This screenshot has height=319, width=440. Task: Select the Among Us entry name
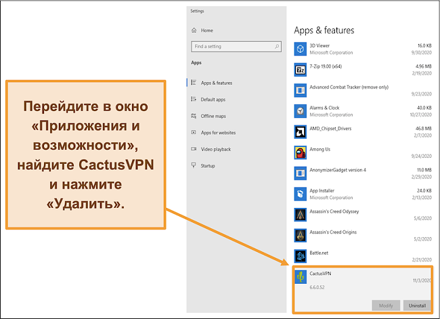(320, 150)
